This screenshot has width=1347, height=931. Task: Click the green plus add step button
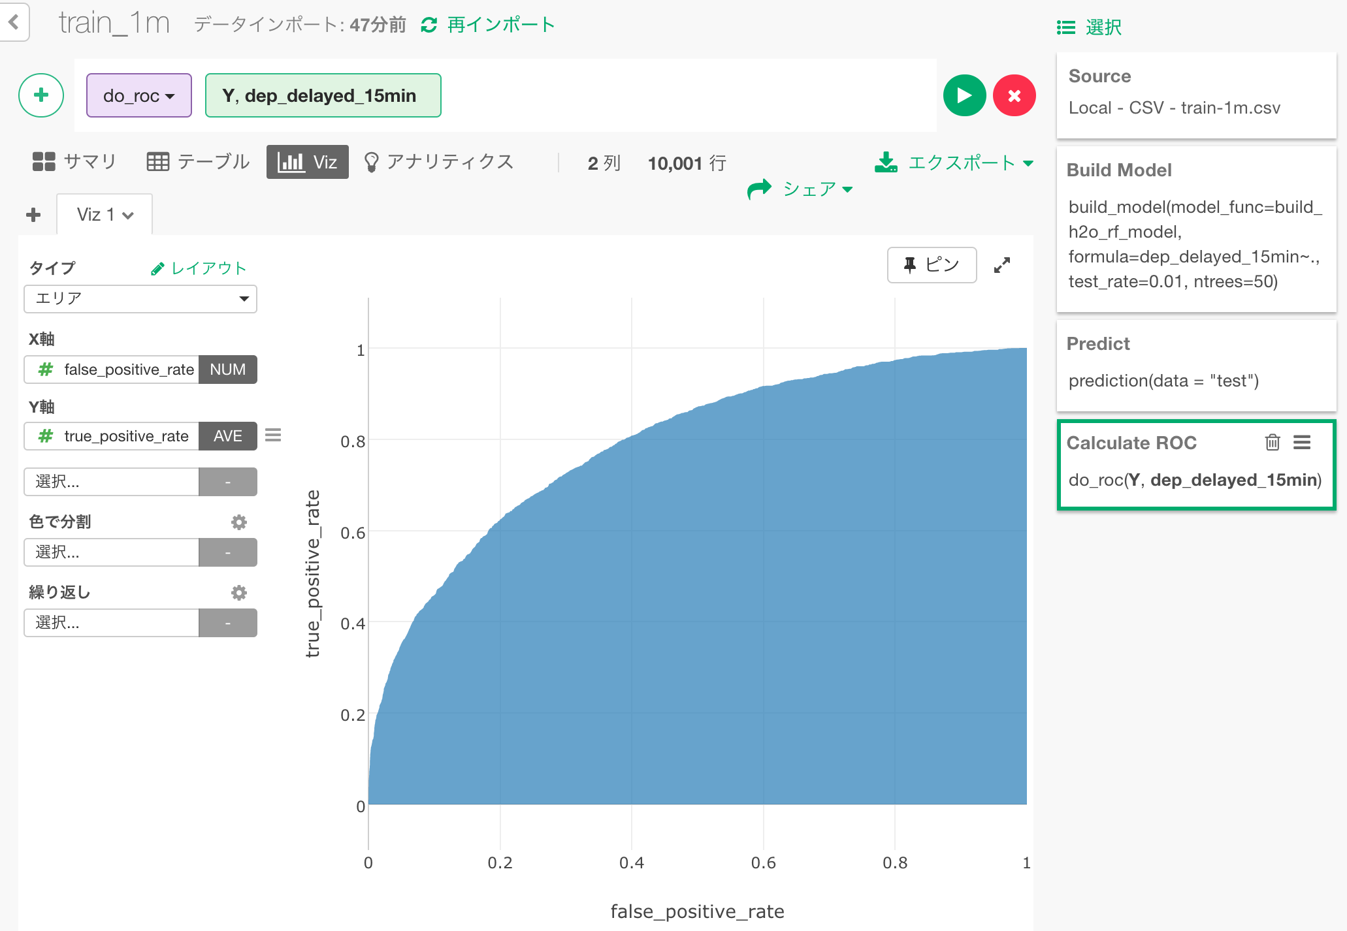pyautogui.click(x=41, y=95)
